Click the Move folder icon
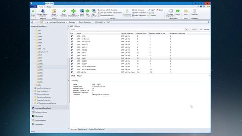 186,11
